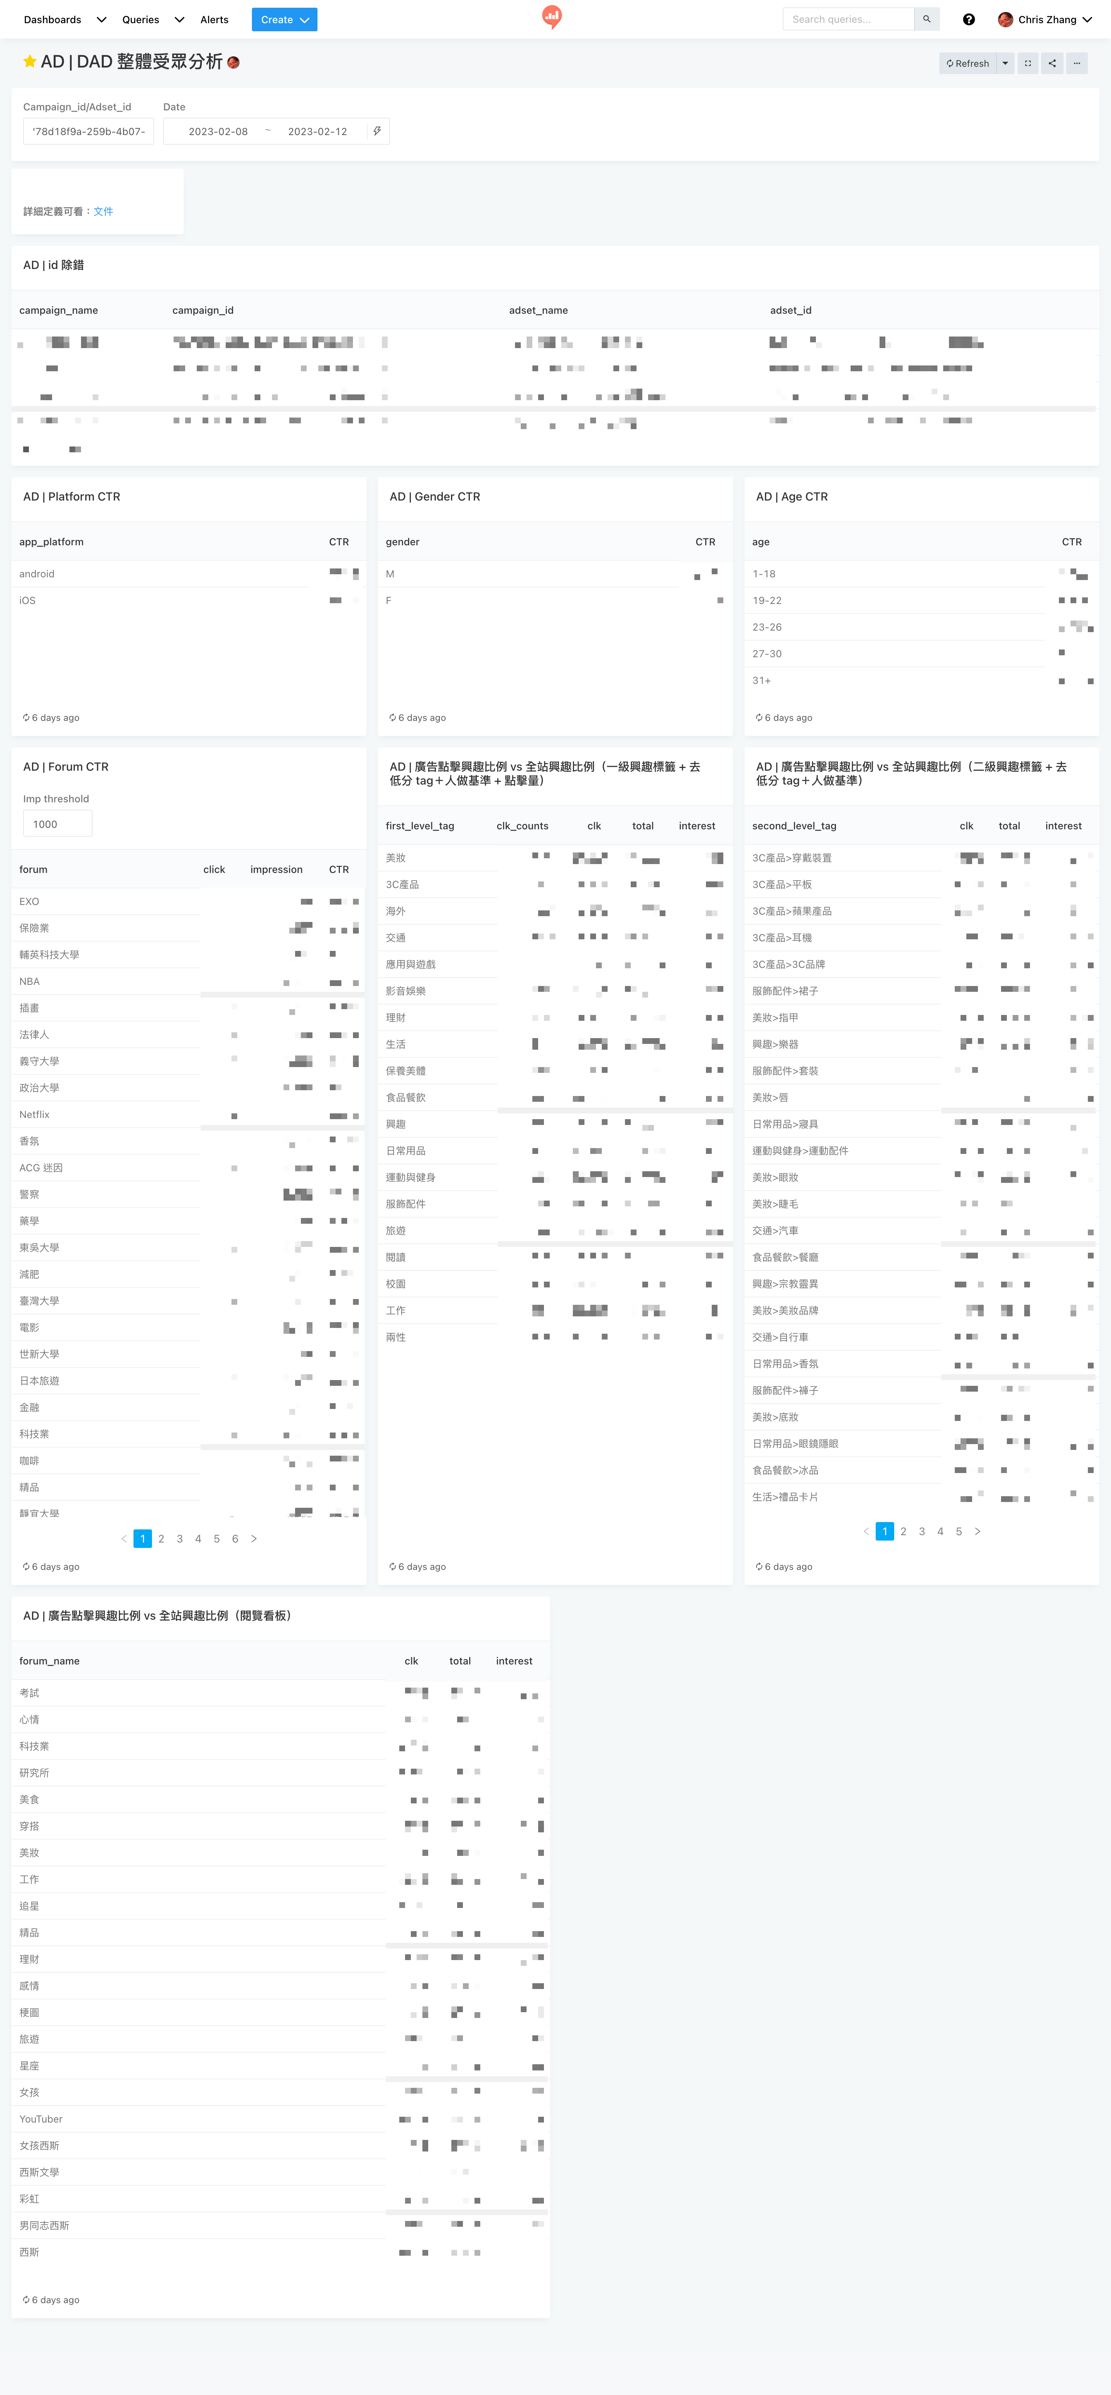Open the help question mark icon

pos(969,20)
